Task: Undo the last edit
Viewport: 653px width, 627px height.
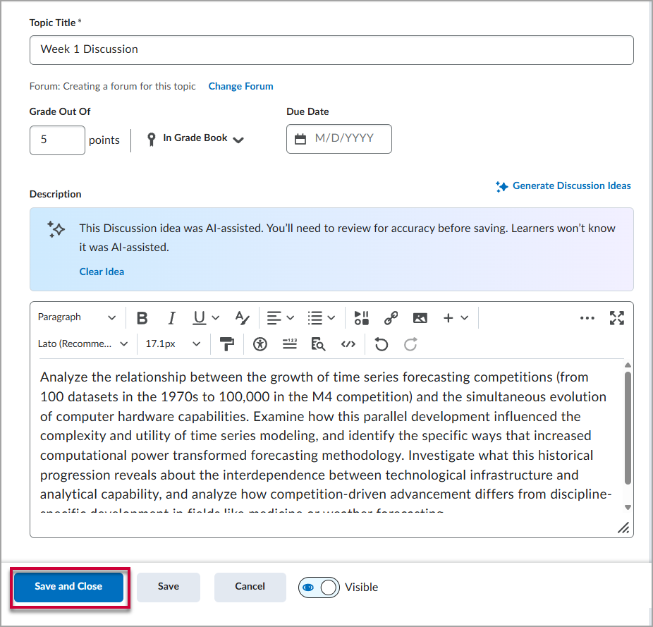Action: coord(381,344)
